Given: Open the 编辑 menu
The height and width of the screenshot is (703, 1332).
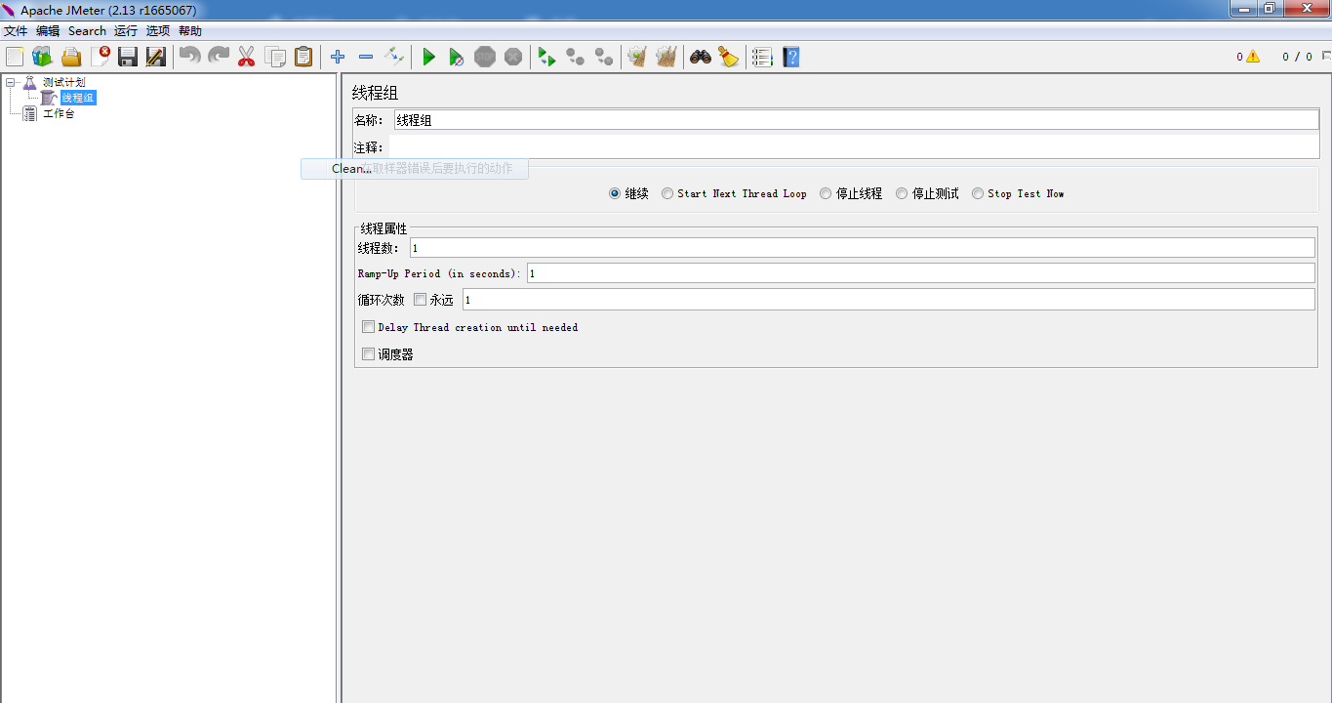Looking at the screenshot, I should click(x=48, y=31).
